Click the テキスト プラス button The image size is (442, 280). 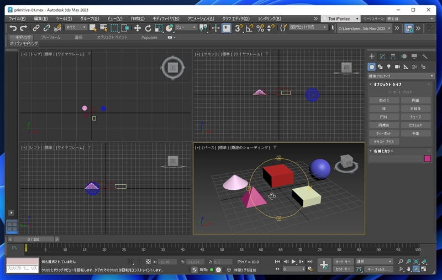[384, 142]
